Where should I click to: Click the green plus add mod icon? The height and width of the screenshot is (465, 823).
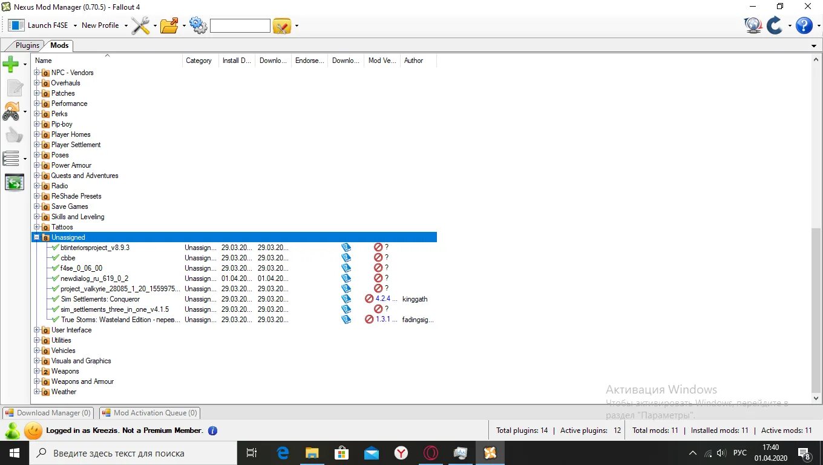point(10,64)
